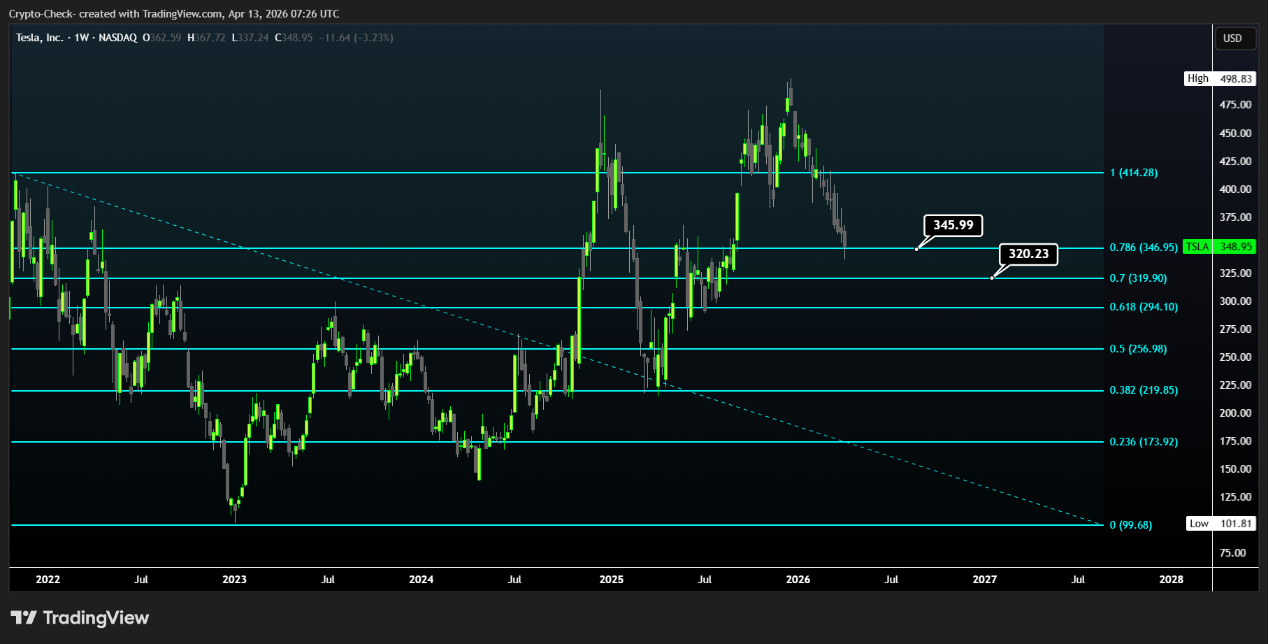
Task: Click the 400.00 price axis value
Action: (1235, 189)
